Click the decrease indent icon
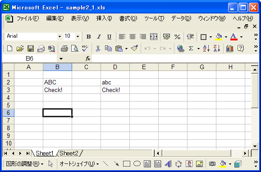Image resolution: width=261 pixels, height=172 pixels. tap(190, 37)
